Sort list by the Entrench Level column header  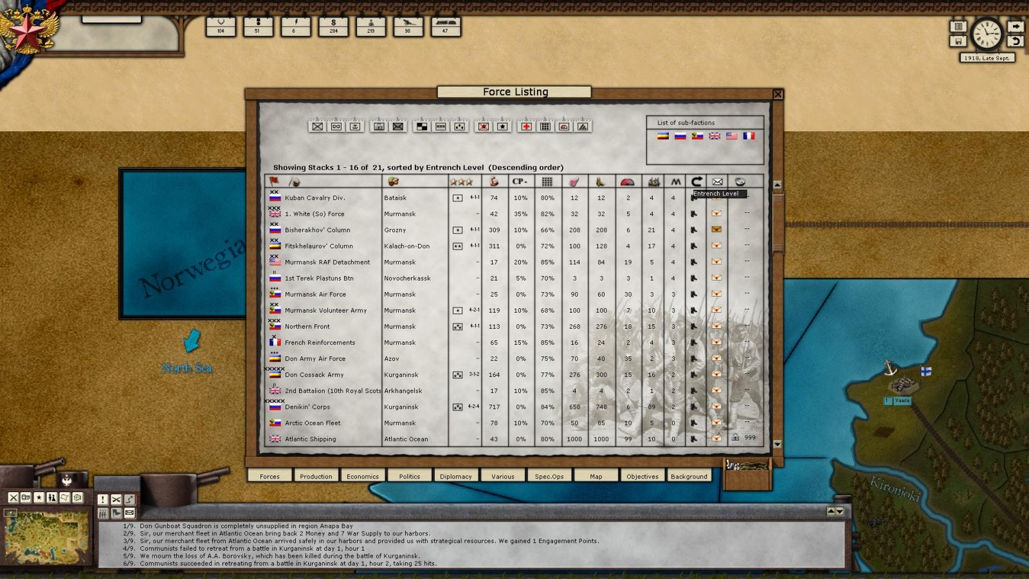pos(696,182)
